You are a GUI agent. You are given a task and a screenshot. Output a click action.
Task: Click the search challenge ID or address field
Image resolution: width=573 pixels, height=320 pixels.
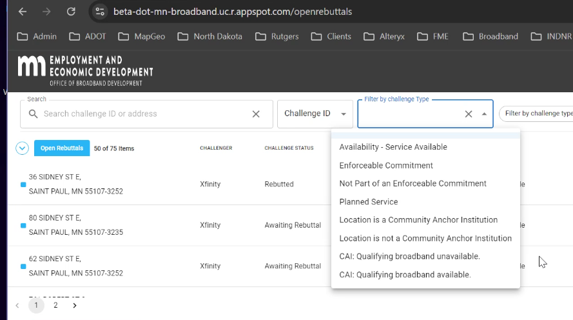[142, 114]
